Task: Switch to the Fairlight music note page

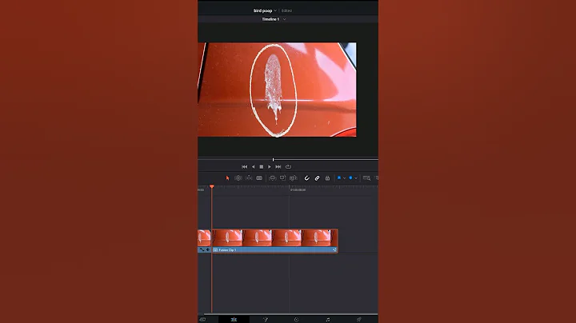Action: [x=328, y=320]
